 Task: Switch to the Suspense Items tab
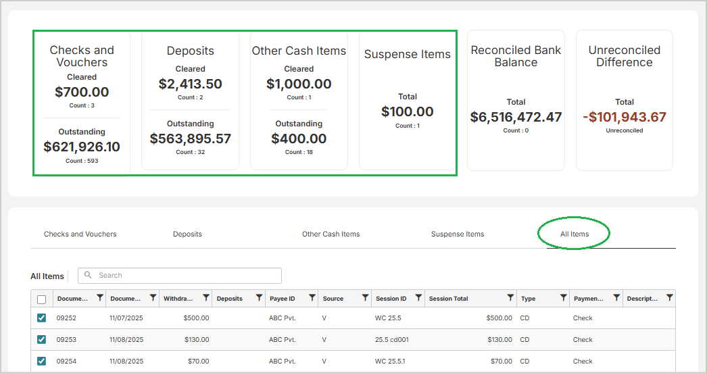[458, 234]
